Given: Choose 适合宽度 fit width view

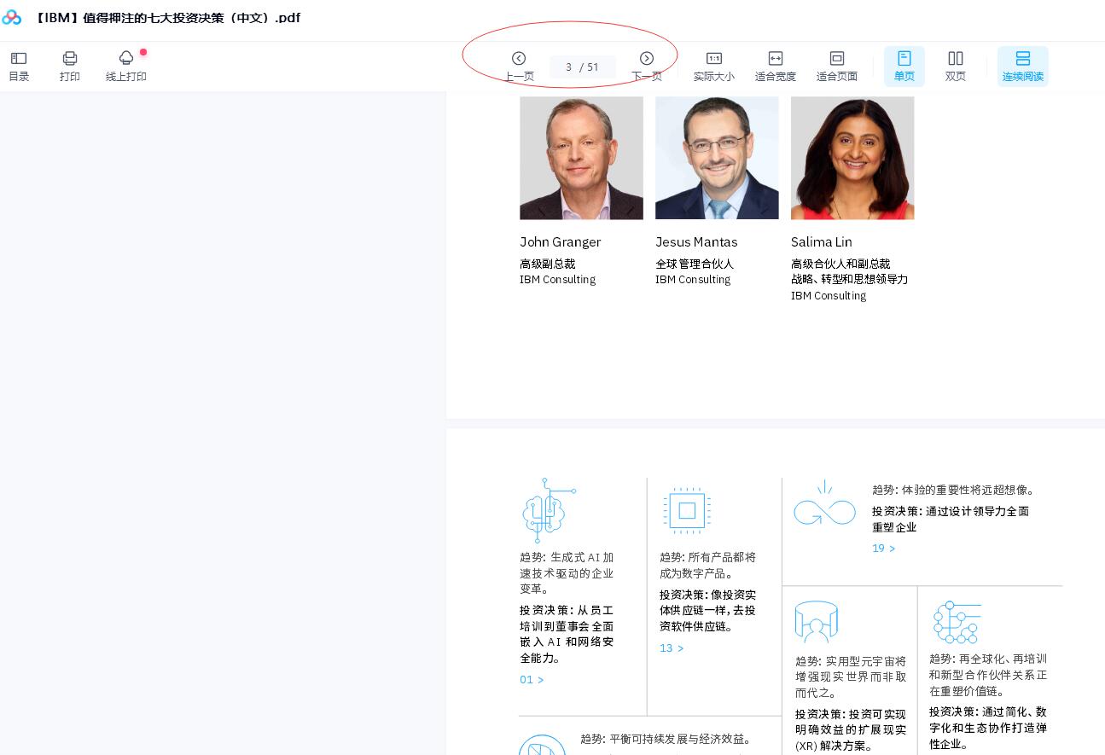Looking at the screenshot, I should coord(775,66).
